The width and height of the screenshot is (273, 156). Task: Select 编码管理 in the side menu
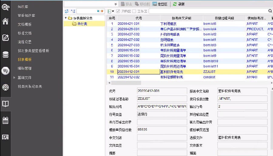(x=25, y=68)
